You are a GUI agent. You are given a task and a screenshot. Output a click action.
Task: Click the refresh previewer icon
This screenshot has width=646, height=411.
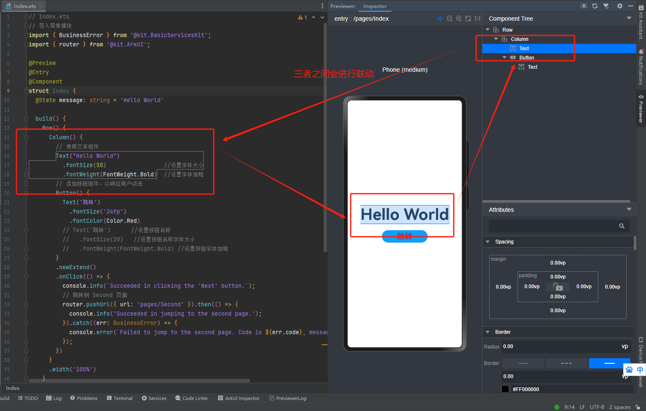[x=595, y=6]
